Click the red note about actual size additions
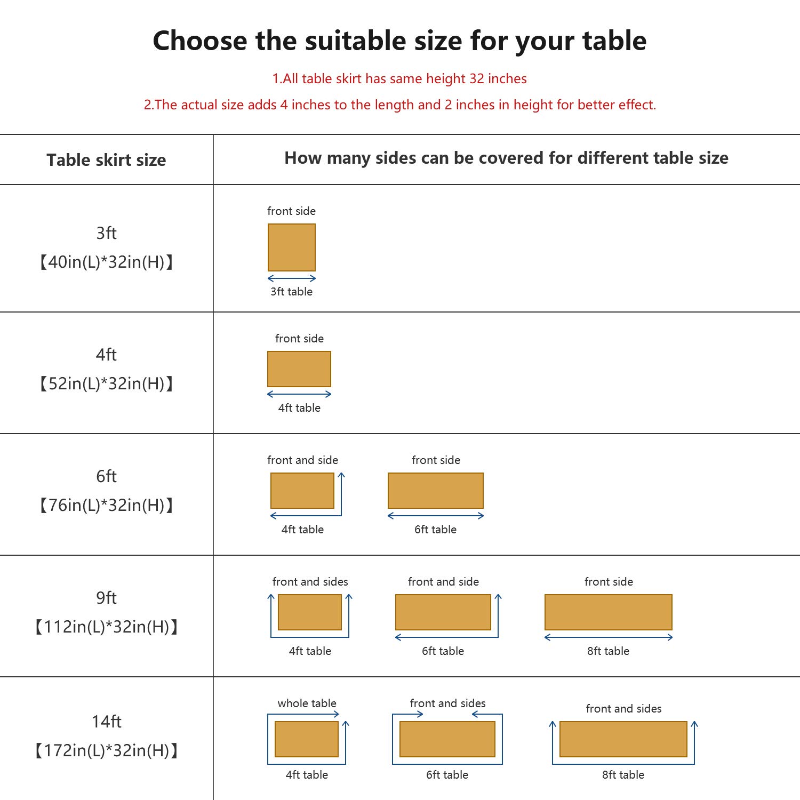 [399, 105]
